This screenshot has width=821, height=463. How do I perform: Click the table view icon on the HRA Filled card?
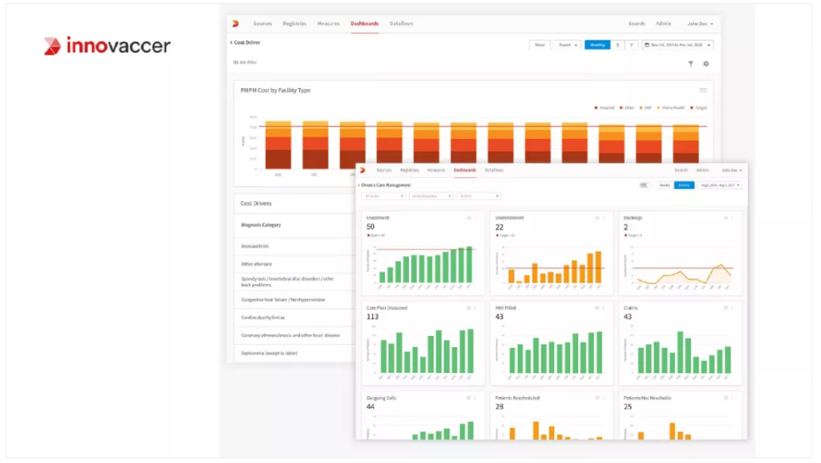pos(597,308)
